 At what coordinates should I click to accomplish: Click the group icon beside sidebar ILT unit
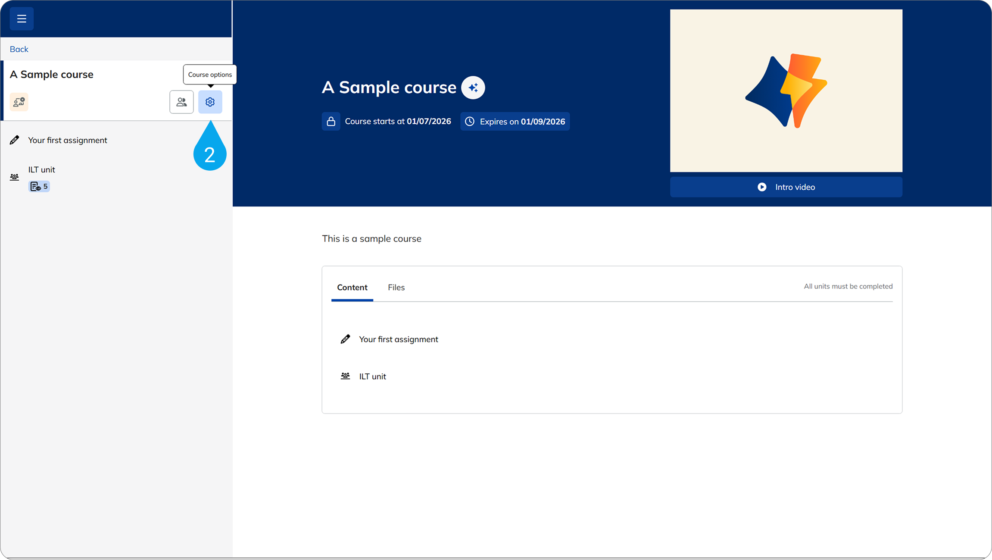tap(14, 177)
